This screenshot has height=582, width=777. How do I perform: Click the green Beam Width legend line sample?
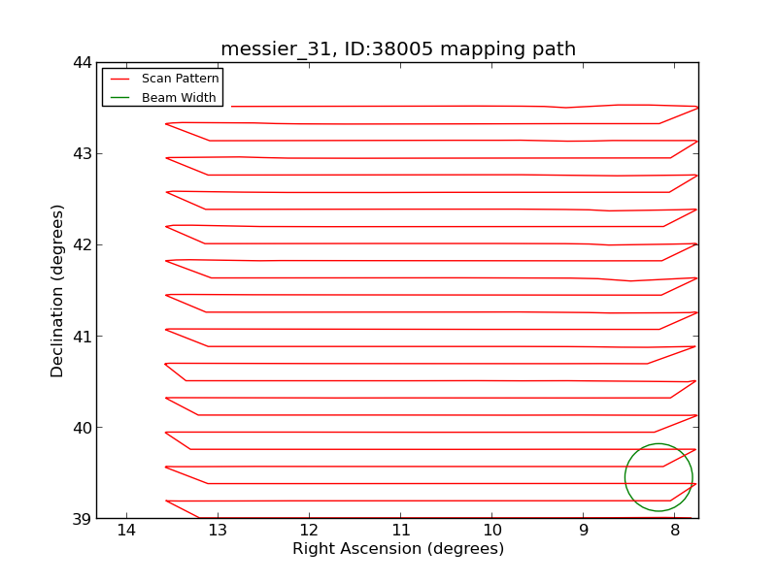[119, 98]
